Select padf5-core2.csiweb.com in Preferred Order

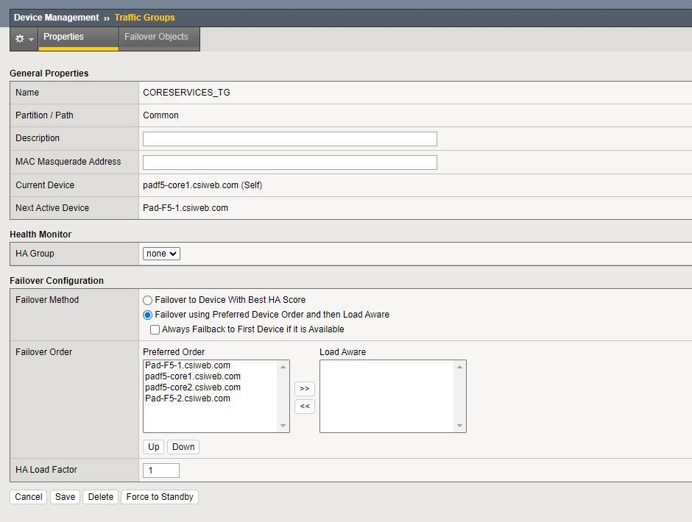(193, 387)
